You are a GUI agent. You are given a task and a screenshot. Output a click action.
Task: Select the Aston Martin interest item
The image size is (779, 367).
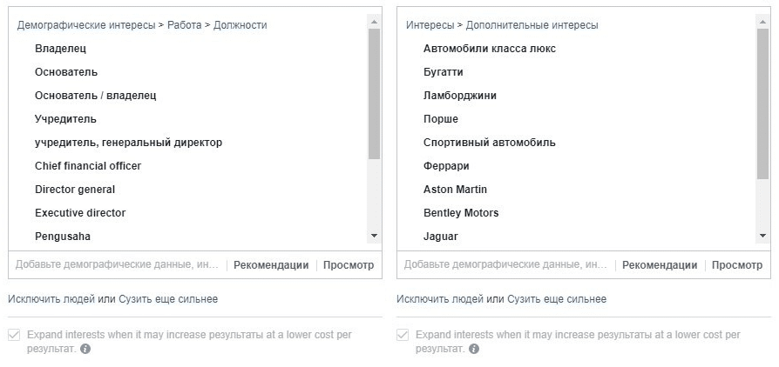[x=455, y=190]
